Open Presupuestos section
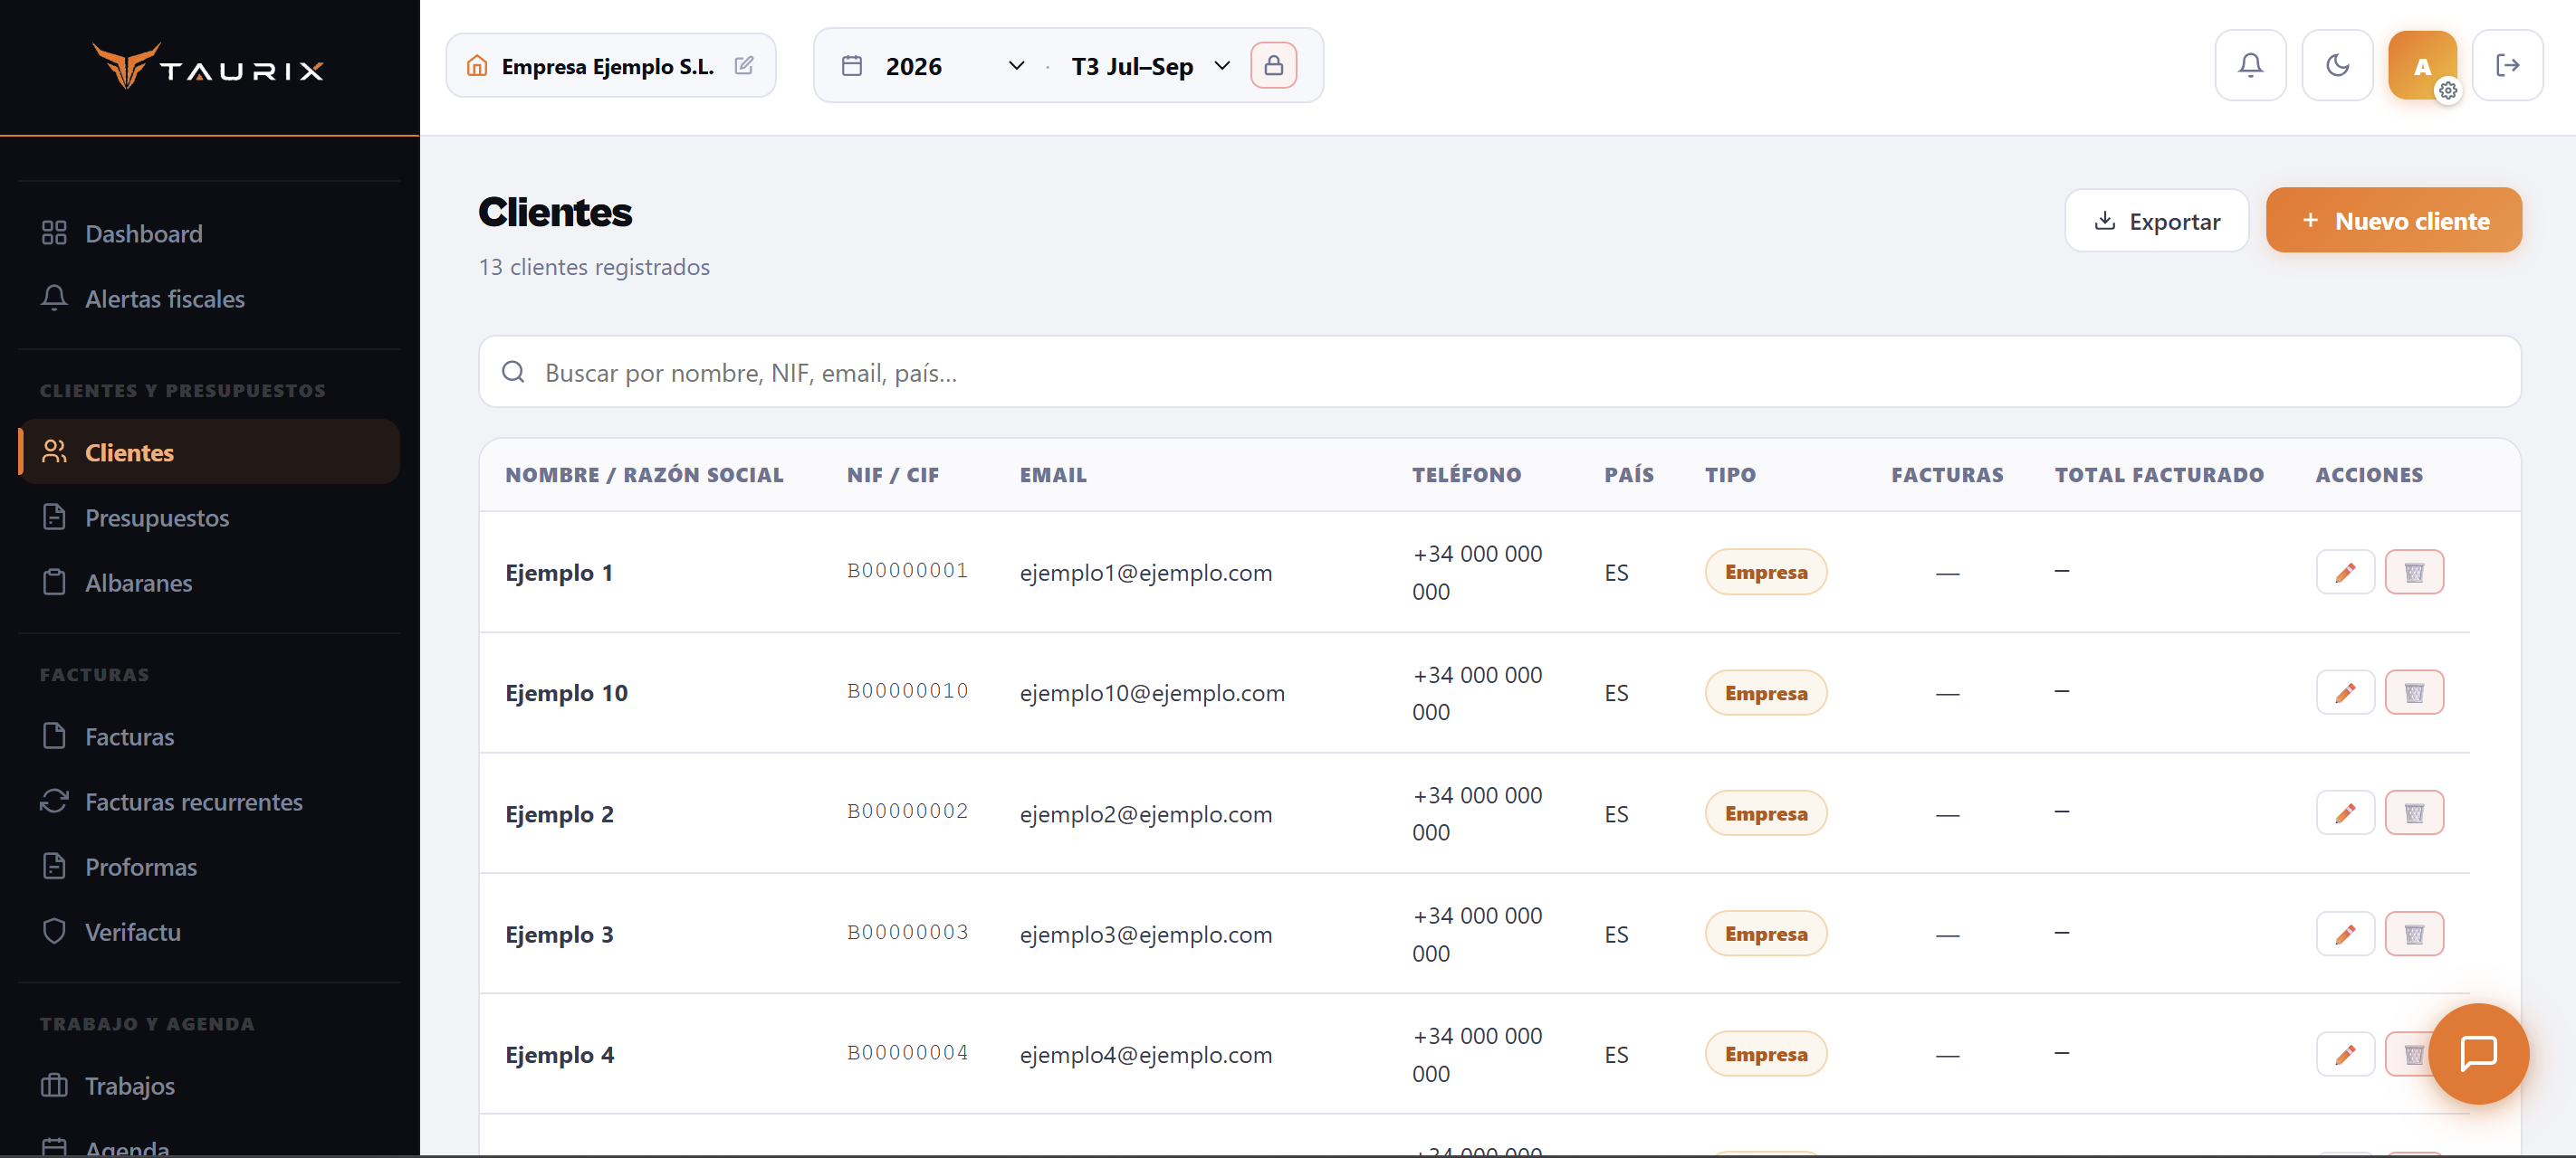The width and height of the screenshot is (2576, 1158). pyautogui.click(x=209, y=517)
